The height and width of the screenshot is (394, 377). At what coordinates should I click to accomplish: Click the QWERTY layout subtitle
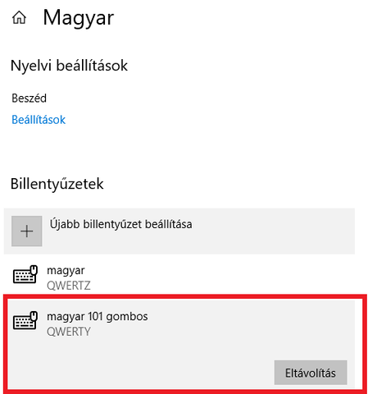tap(69, 332)
